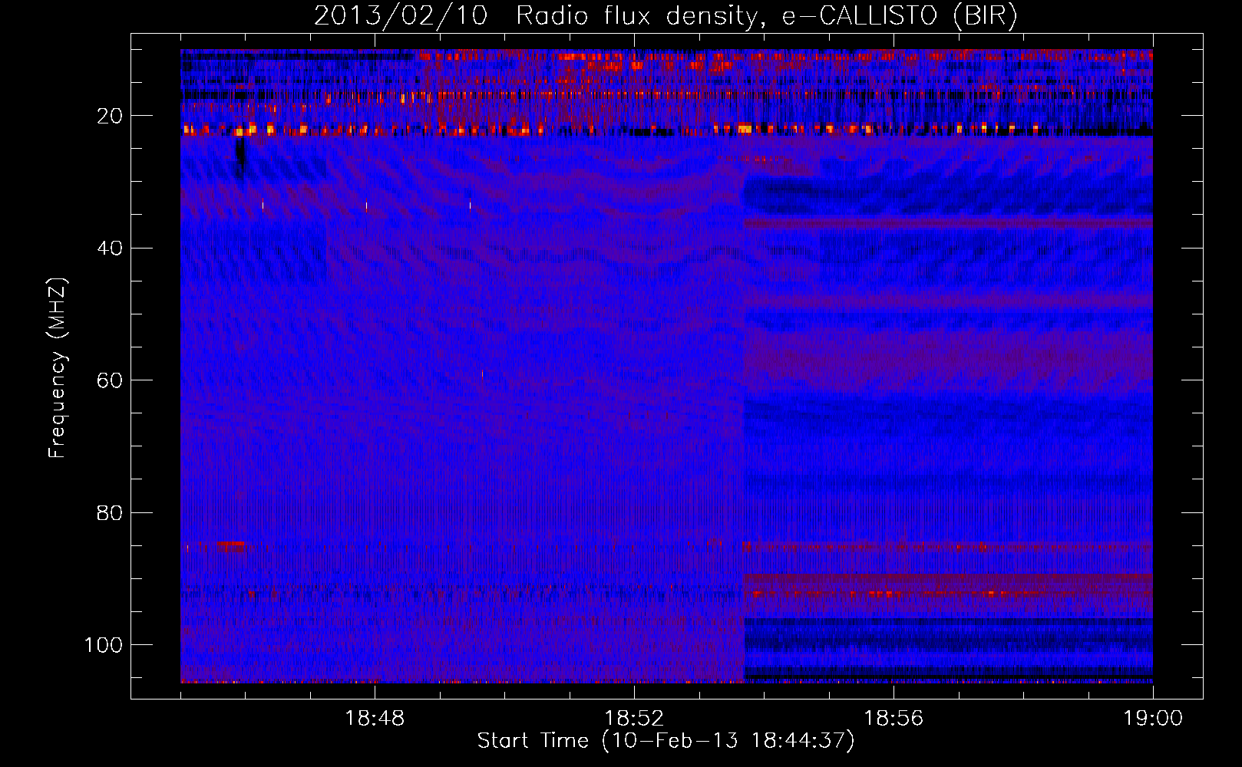Image resolution: width=1242 pixels, height=767 pixels.
Task: Click the '80' frequency tick label
Action: click(111, 513)
